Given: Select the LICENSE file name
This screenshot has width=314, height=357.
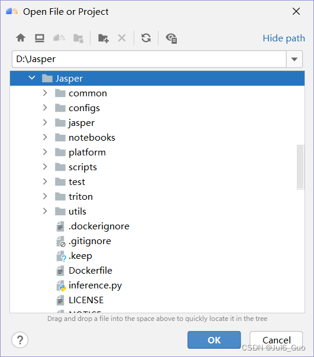Looking at the screenshot, I should (x=86, y=300).
